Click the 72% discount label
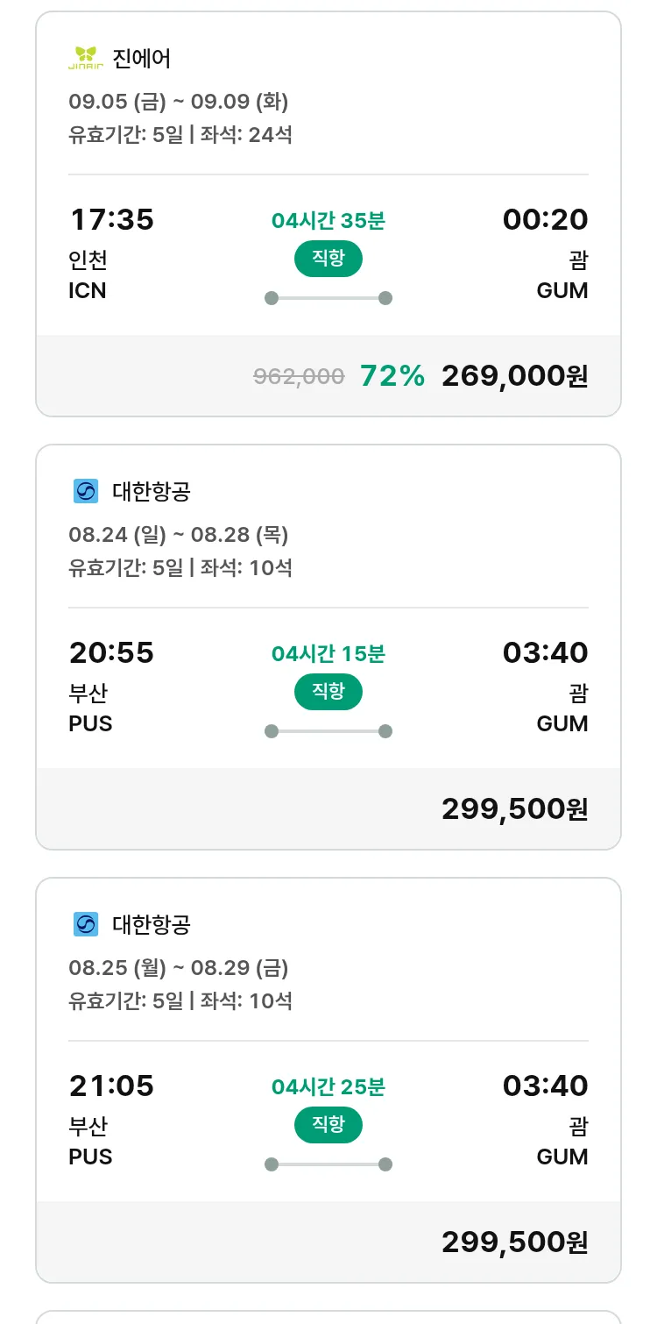The image size is (657, 1324). tap(392, 376)
